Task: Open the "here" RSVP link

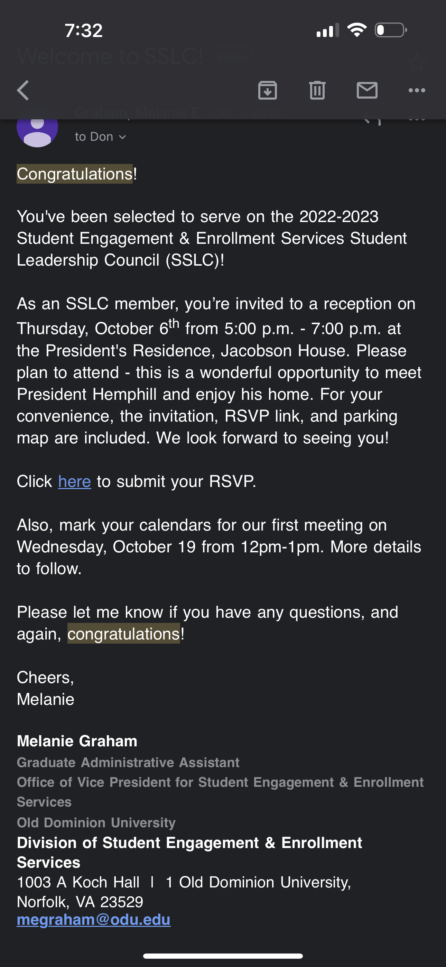Action: pos(74,482)
